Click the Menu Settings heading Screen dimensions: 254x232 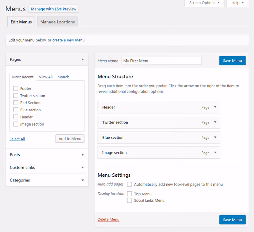pos(114,175)
